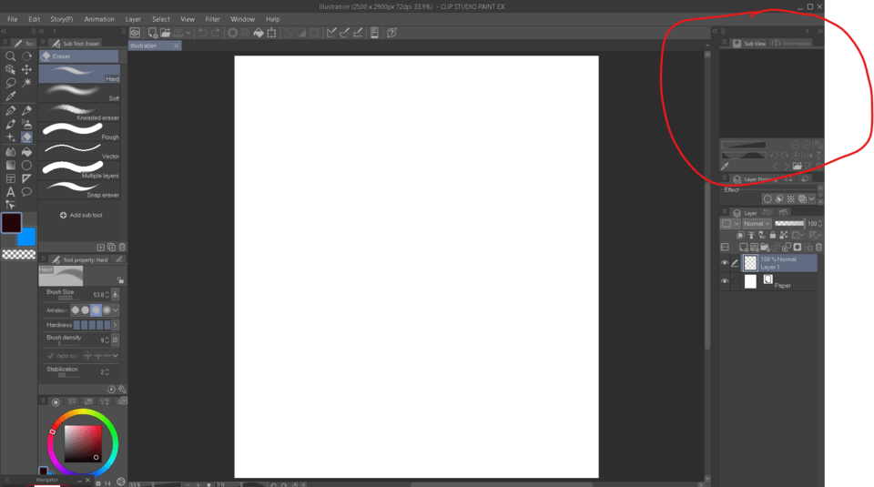Toggle Vector eraser checkbox

(51, 356)
